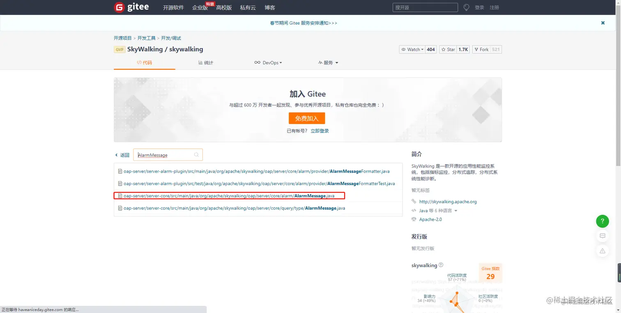Screen dimensions: 621x313
Task: Click the eye icon in the Watch button
Action: click(x=403, y=49)
